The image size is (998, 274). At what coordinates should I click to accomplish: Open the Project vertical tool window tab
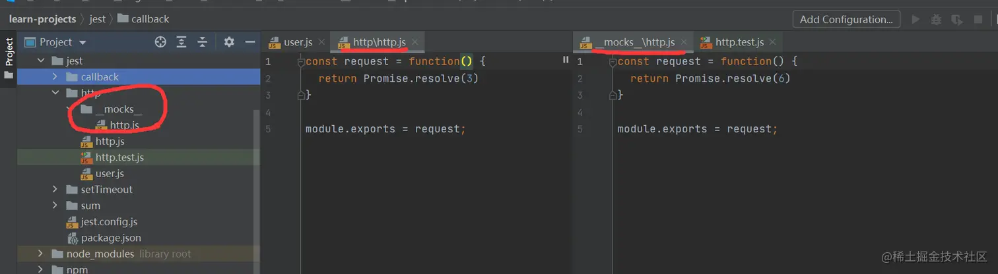click(9, 52)
